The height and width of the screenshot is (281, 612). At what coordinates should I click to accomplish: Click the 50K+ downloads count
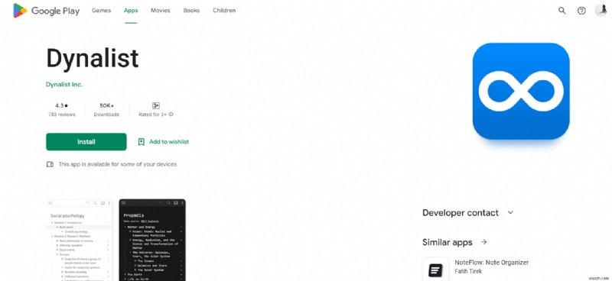[x=106, y=105]
